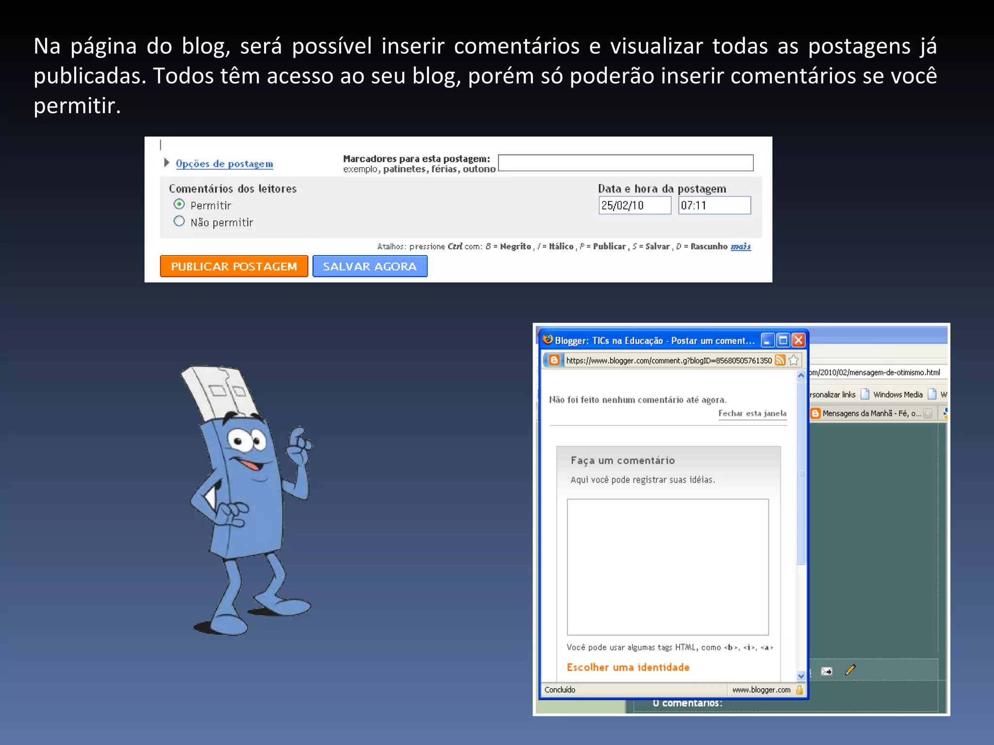
Task: Maximize the Blogger comment popup window
Action: [783, 340]
